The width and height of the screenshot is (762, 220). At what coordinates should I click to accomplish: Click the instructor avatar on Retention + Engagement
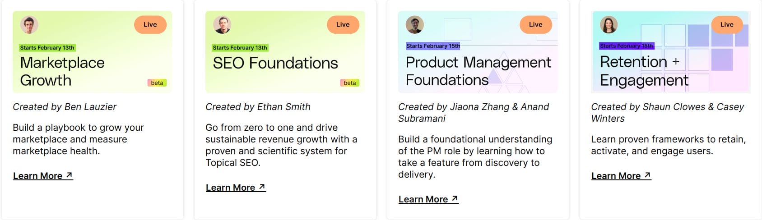click(x=609, y=25)
